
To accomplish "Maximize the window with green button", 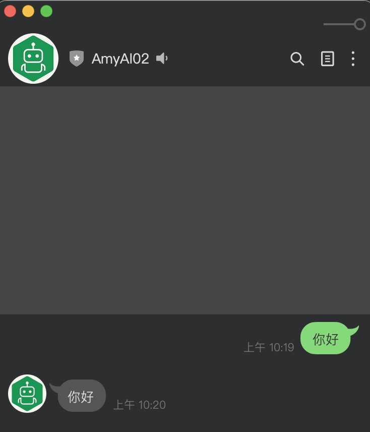I will point(46,11).
